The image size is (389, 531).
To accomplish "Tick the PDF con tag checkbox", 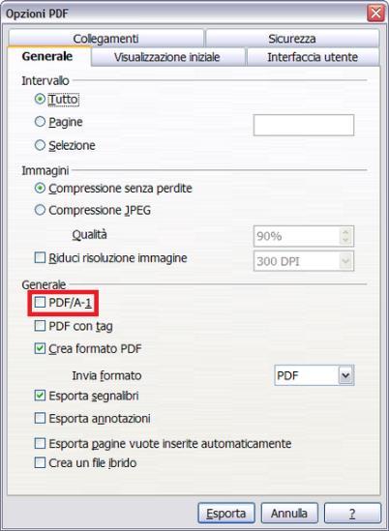I will (x=40, y=326).
